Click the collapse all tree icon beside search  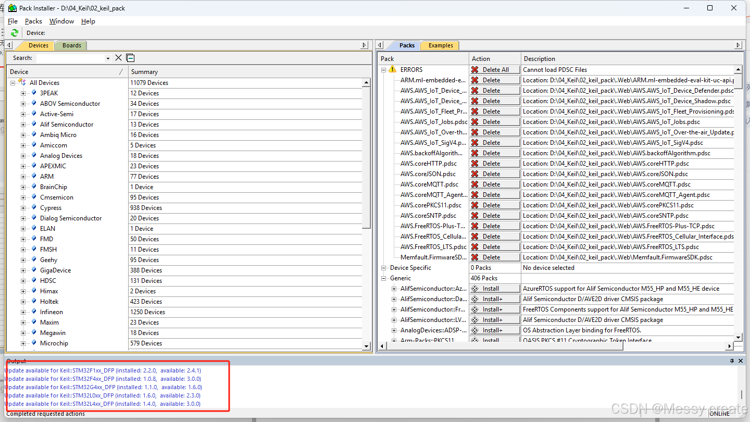click(131, 58)
